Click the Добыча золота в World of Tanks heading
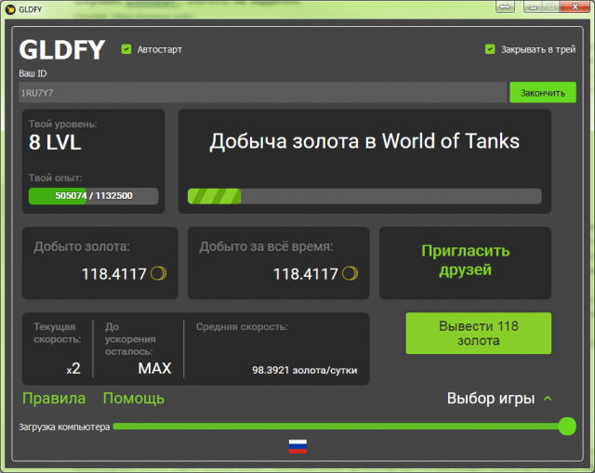595x473 pixels. [364, 141]
